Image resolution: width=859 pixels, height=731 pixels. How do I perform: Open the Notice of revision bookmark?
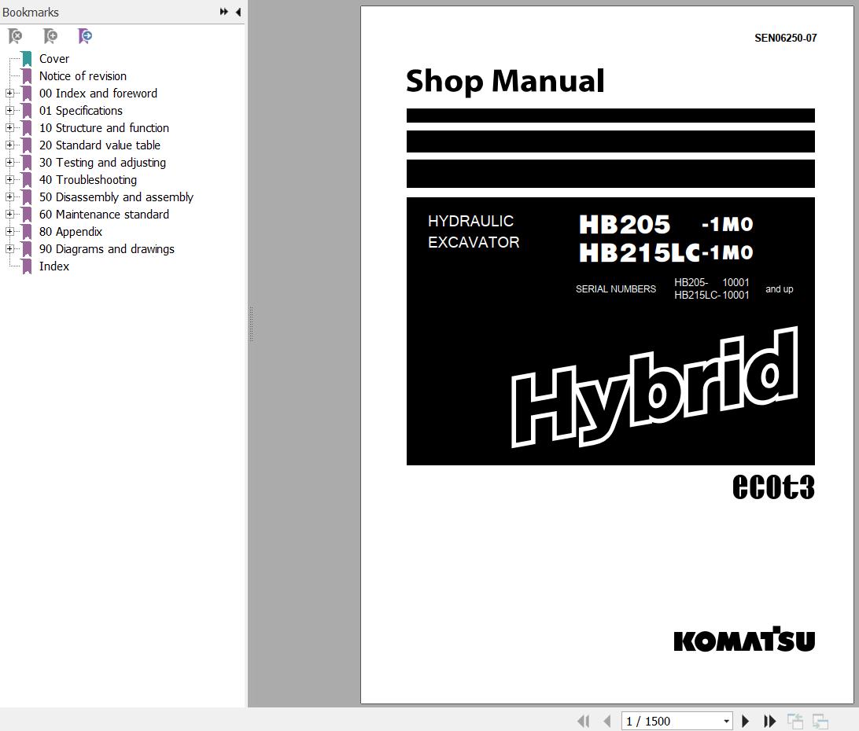(x=83, y=76)
